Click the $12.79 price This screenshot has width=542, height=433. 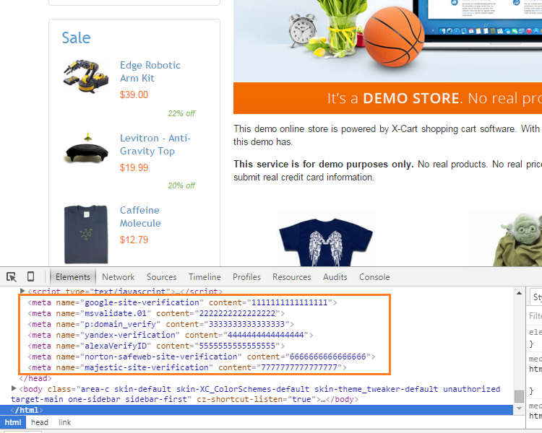pos(134,240)
